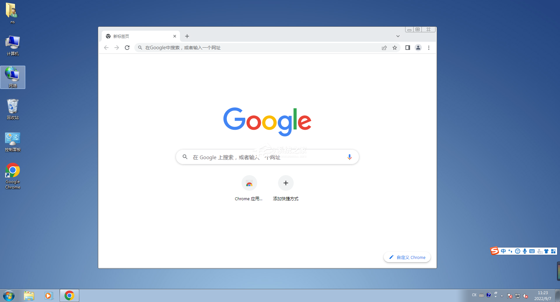The height and width of the screenshot is (302, 560).
Task: Open Sogou account login icon
Action: [x=540, y=251]
